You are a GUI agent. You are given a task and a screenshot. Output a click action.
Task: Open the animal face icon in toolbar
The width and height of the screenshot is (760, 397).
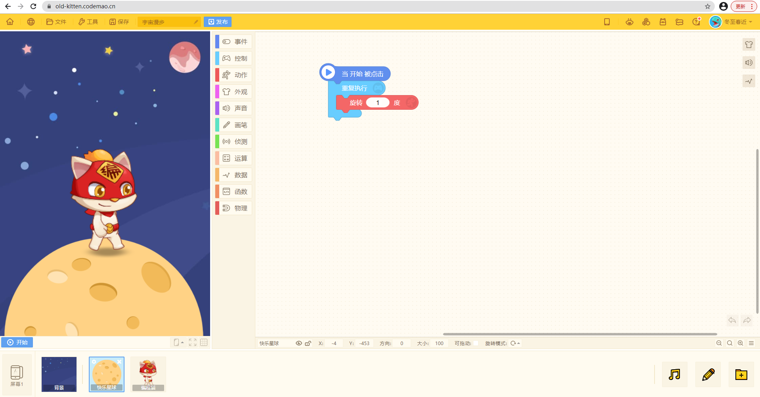coord(630,22)
